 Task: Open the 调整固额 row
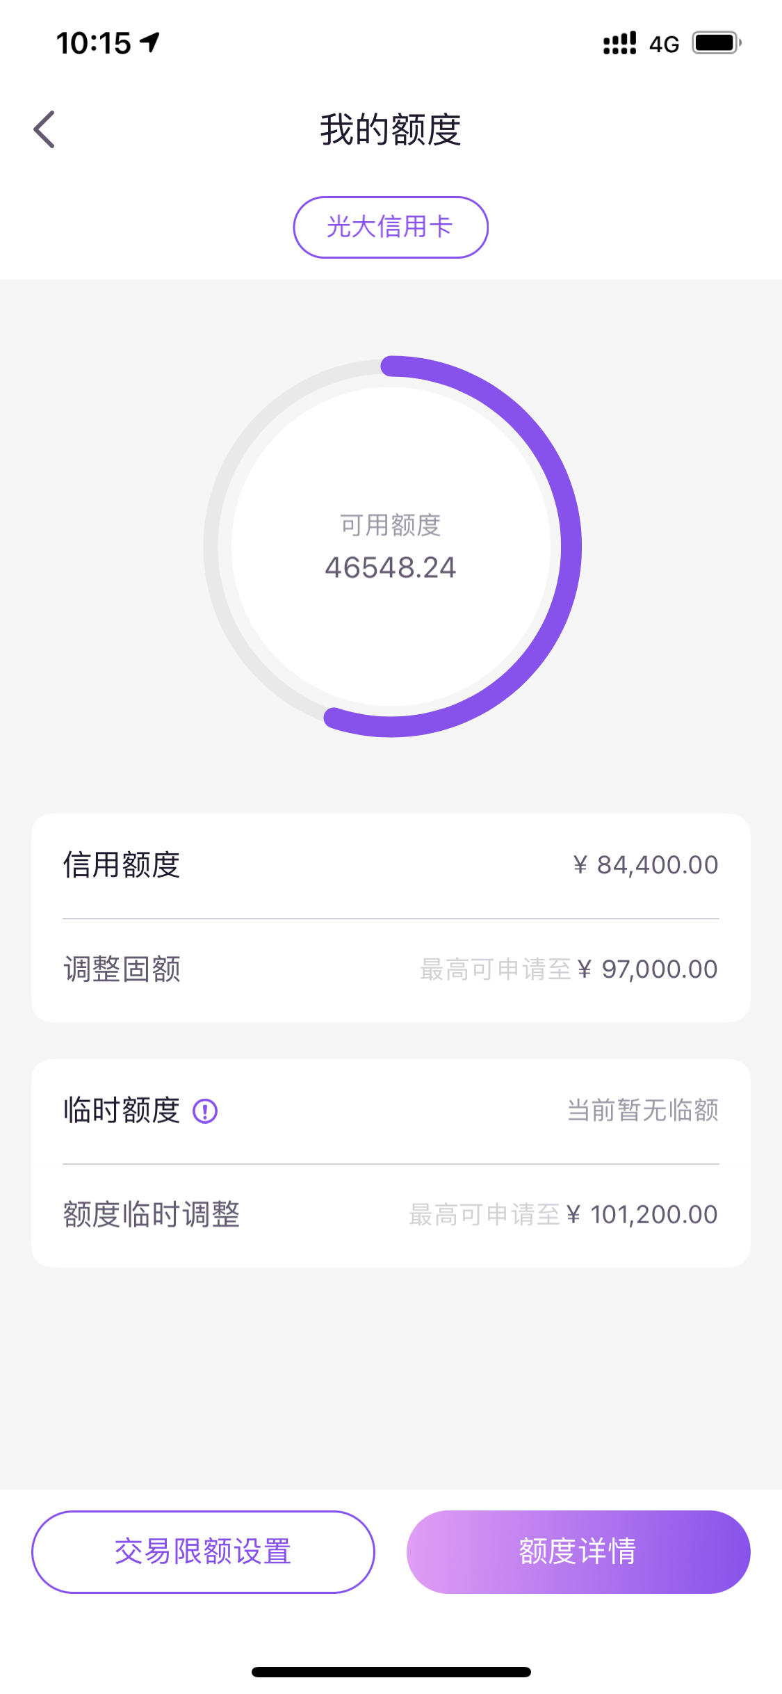click(391, 969)
